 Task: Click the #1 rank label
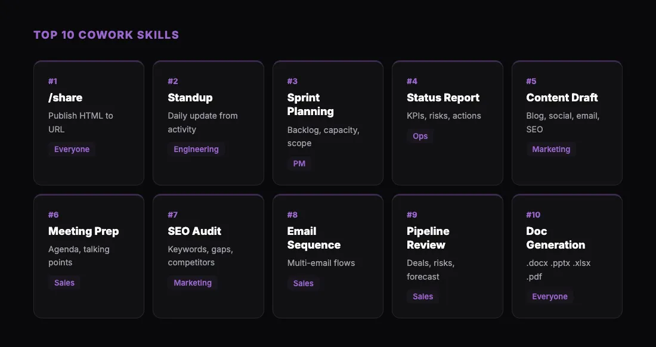[x=53, y=81]
